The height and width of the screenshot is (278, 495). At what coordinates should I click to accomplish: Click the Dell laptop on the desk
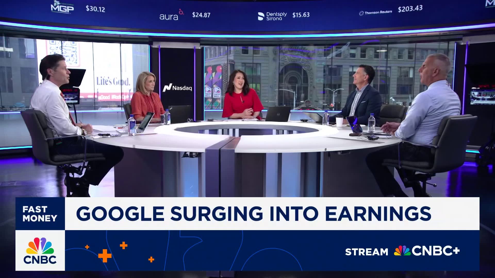[278, 114]
